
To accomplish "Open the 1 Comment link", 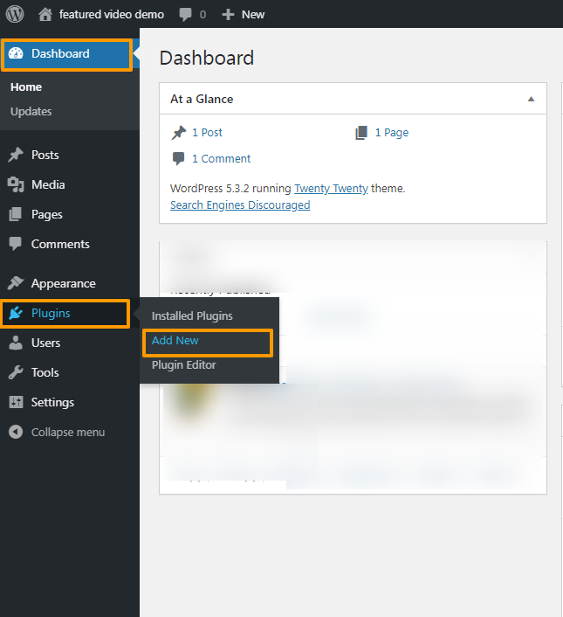I will pyautogui.click(x=221, y=158).
